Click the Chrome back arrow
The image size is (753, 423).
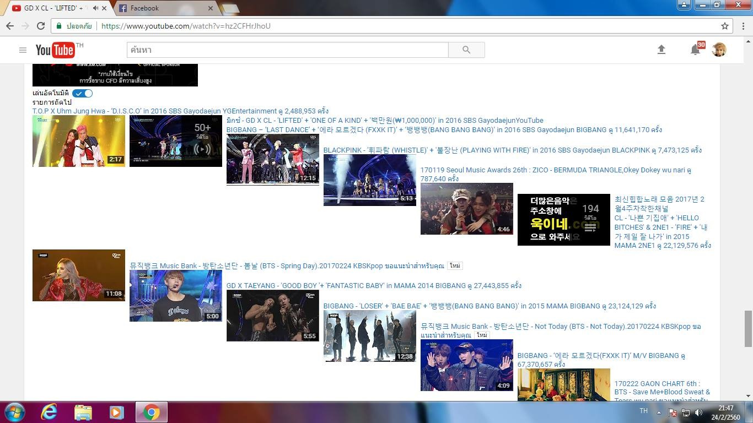(10, 26)
